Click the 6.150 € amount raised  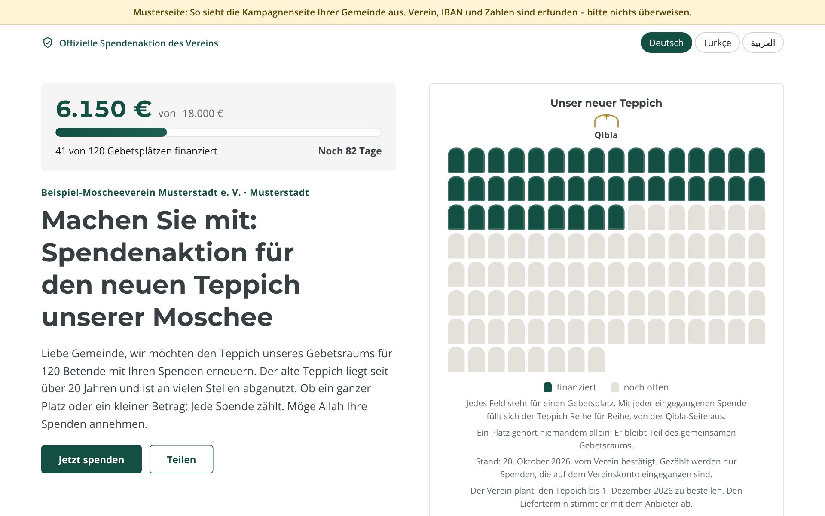coord(104,109)
